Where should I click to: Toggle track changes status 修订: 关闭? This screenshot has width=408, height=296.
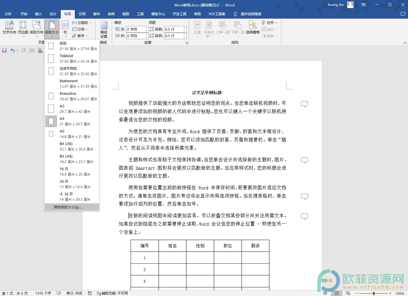click(74, 293)
